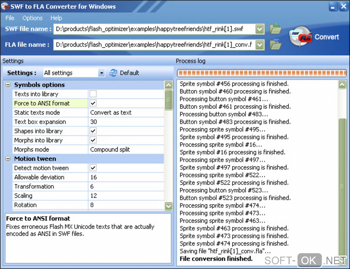Open the Options menu
The image size is (350, 269).
[32, 18]
